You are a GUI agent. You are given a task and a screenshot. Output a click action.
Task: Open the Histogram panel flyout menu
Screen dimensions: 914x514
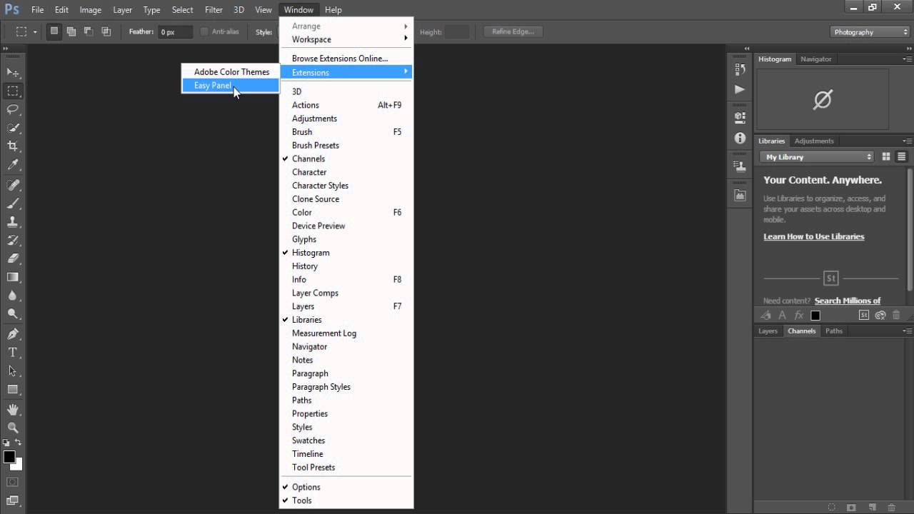point(907,59)
